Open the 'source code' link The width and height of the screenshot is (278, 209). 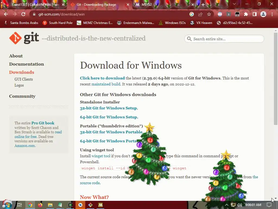tap(90, 183)
